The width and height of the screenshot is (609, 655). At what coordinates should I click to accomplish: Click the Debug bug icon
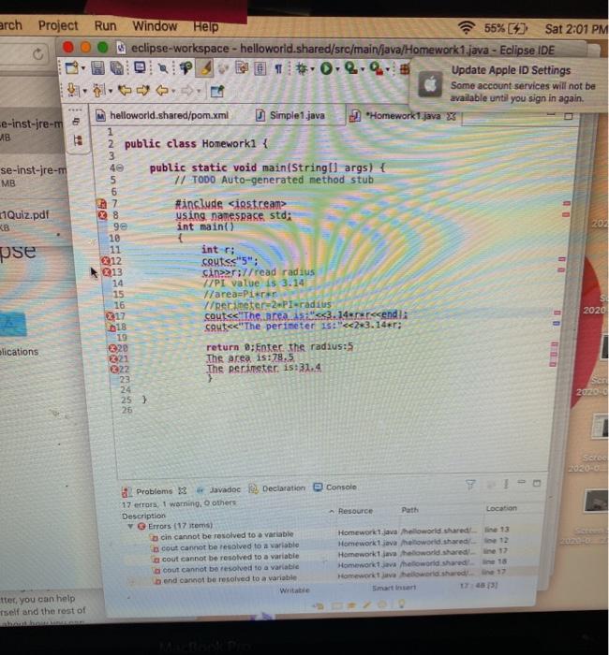tap(302, 68)
